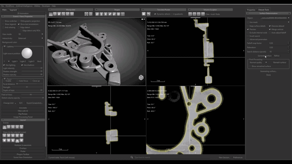Open the Artificial Intelligence menu
The width and height of the screenshot is (292, 164).
click(24, 6)
